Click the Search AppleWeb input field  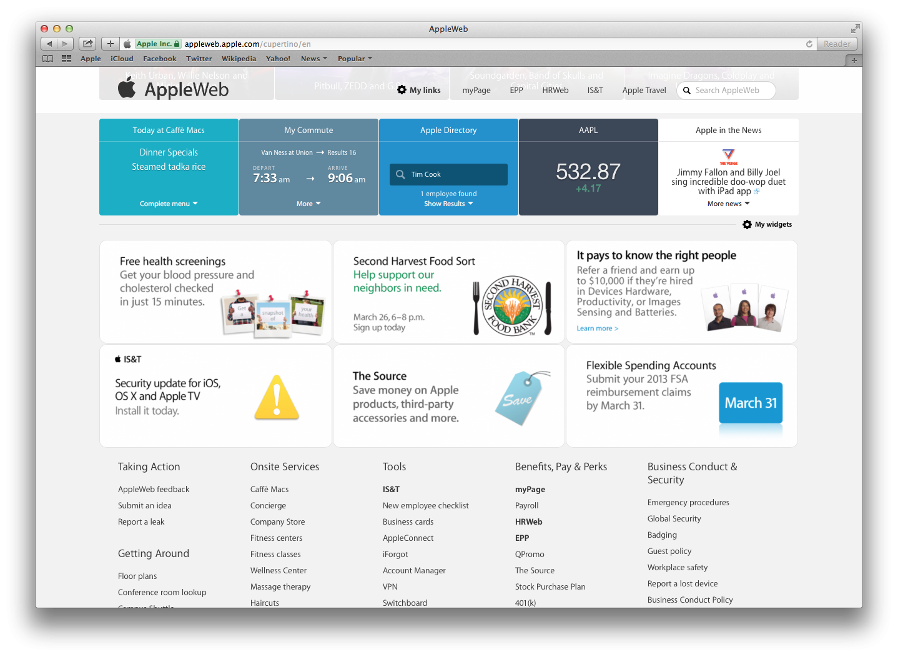[728, 91]
